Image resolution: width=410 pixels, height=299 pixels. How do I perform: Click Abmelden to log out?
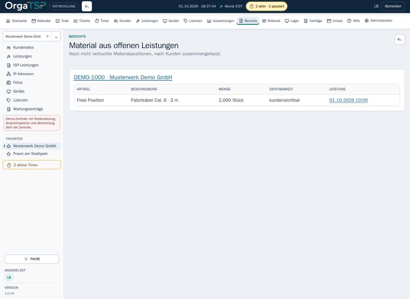(x=393, y=6)
